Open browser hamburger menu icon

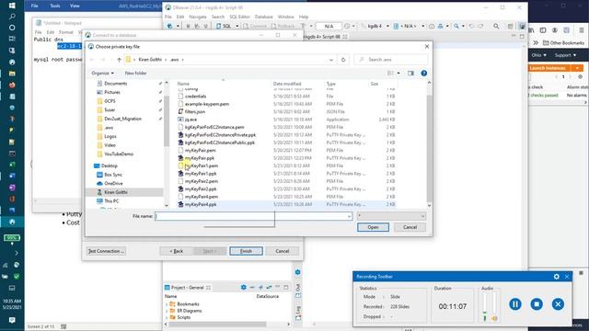coord(581,30)
